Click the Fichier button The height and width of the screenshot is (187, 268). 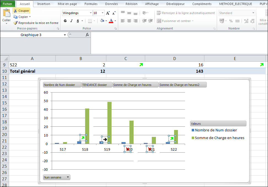pyautogui.click(x=7, y=4)
